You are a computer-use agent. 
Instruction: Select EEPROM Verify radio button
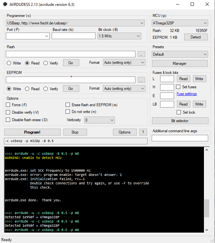(x=46, y=89)
